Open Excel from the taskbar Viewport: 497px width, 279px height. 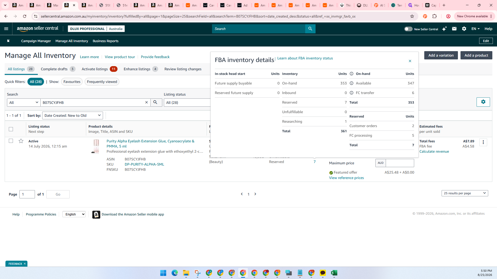tap(334, 273)
